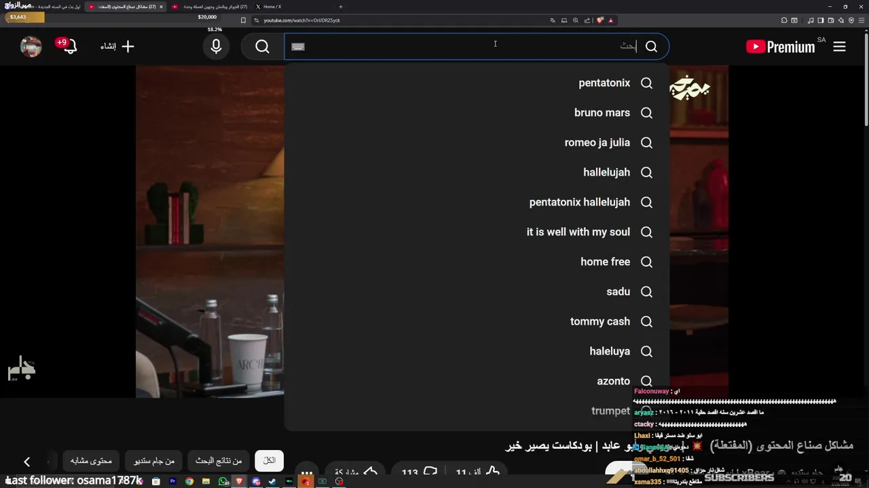This screenshot has width=869, height=488.
Task: Open the YouTube hamburger guide menu
Action: point(839,47)
